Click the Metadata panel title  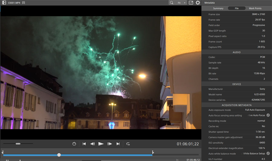(x=209, y=3)
